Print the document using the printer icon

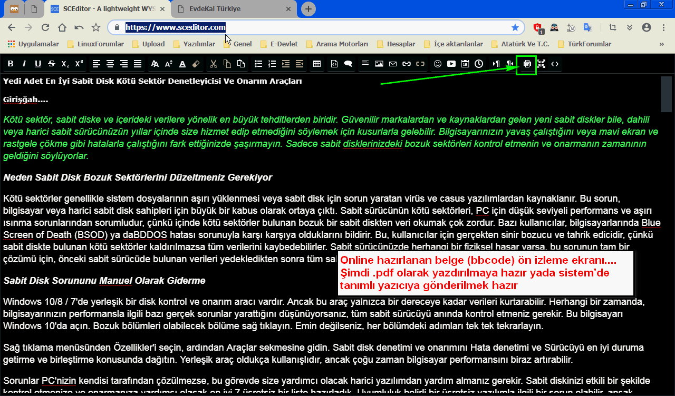click(527, 64)
